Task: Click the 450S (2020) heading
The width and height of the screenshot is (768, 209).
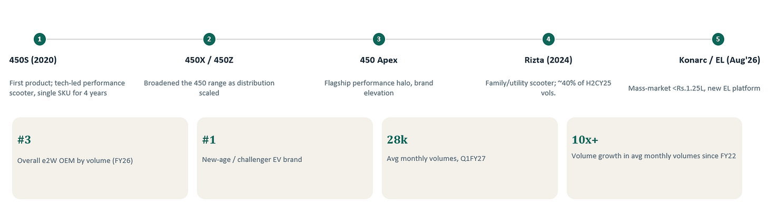Action: pyautogui.click(x=33, y=60)
